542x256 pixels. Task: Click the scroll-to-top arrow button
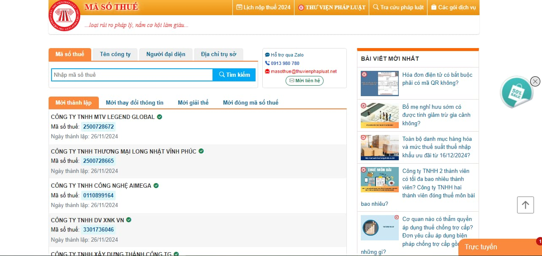(x=526, y=205)
